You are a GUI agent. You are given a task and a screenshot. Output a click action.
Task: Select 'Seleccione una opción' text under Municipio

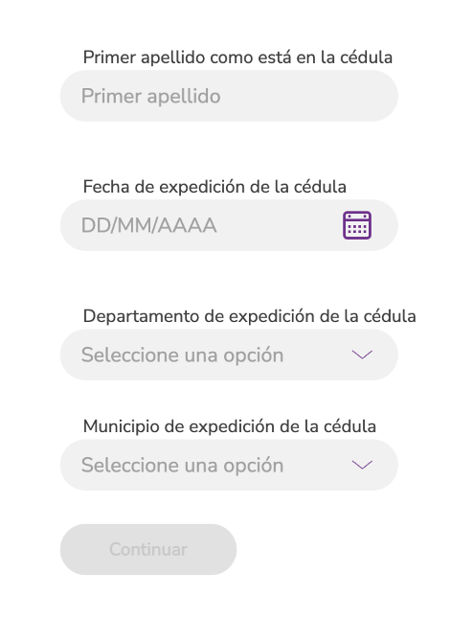pyautogui.click(x=182, y=465)
